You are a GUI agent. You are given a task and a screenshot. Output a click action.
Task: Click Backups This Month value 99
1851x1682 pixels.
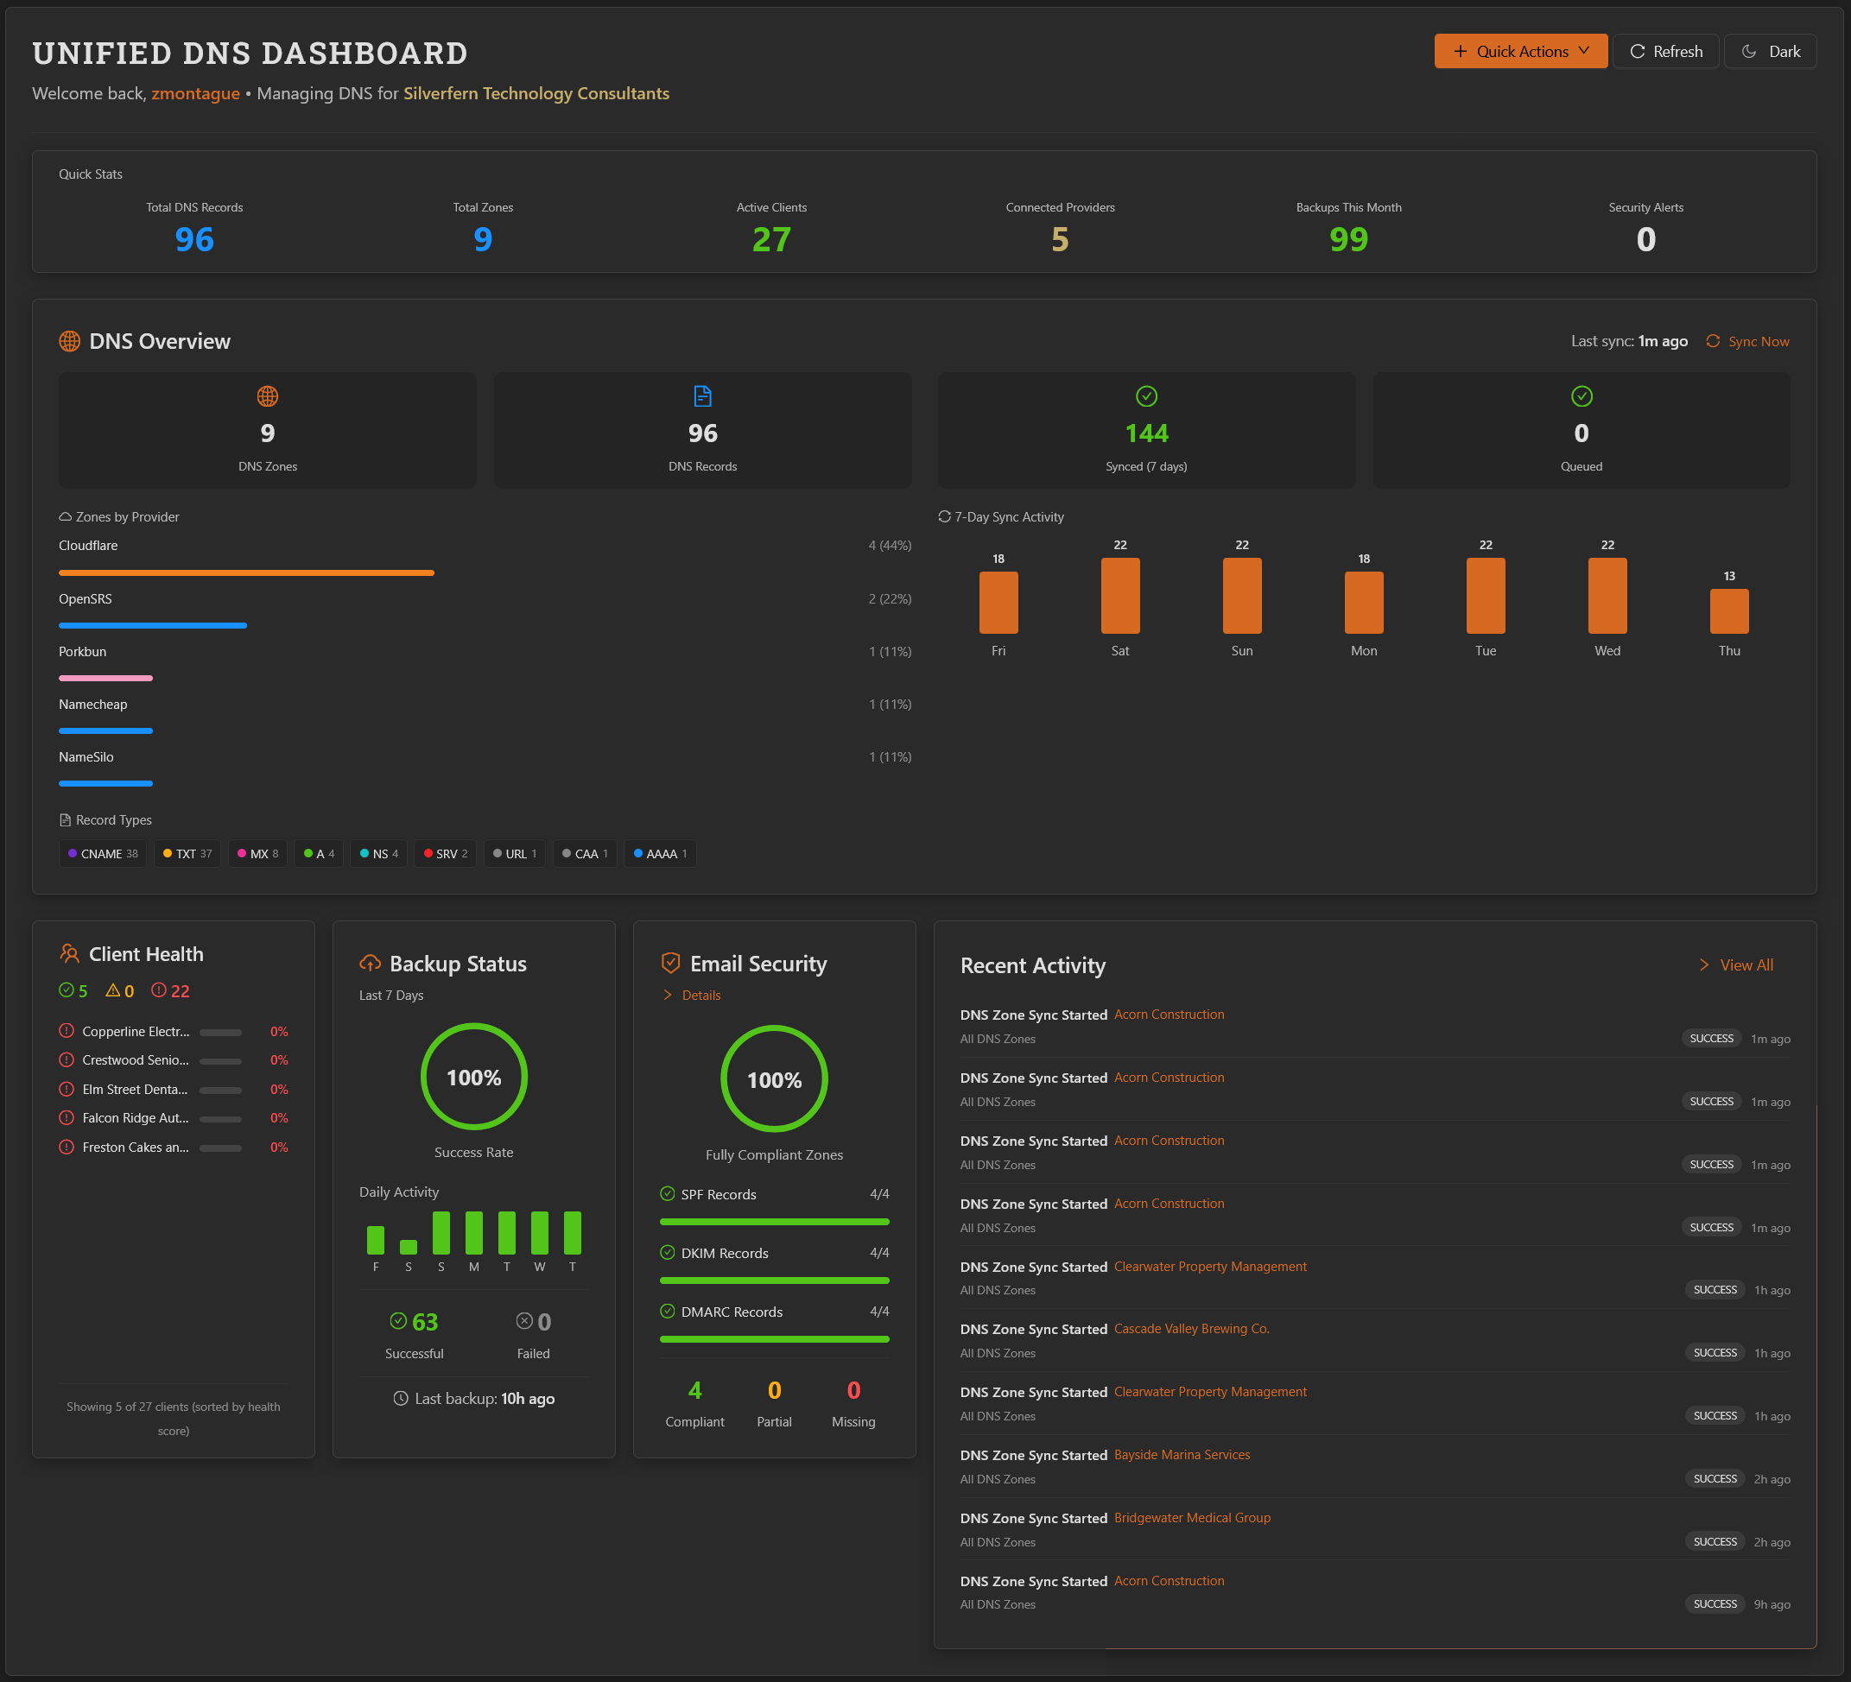point(1349,239)
